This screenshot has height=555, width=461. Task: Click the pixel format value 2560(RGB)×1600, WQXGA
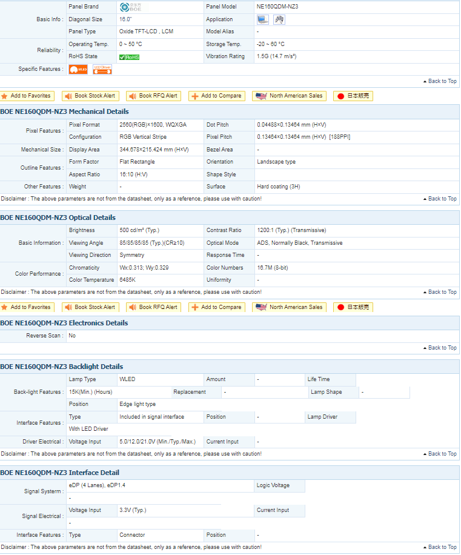pos(153,125)
